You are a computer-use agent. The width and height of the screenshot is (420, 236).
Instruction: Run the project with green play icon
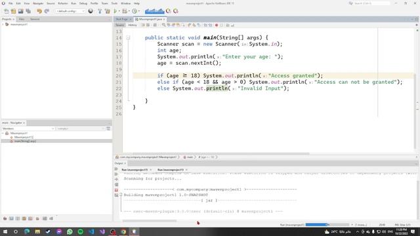[115, 11]
